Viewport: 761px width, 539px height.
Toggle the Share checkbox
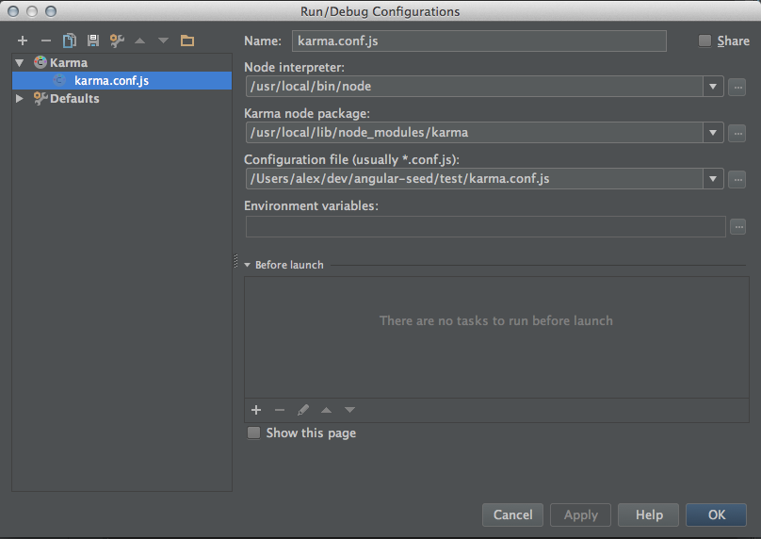point(704,41)
